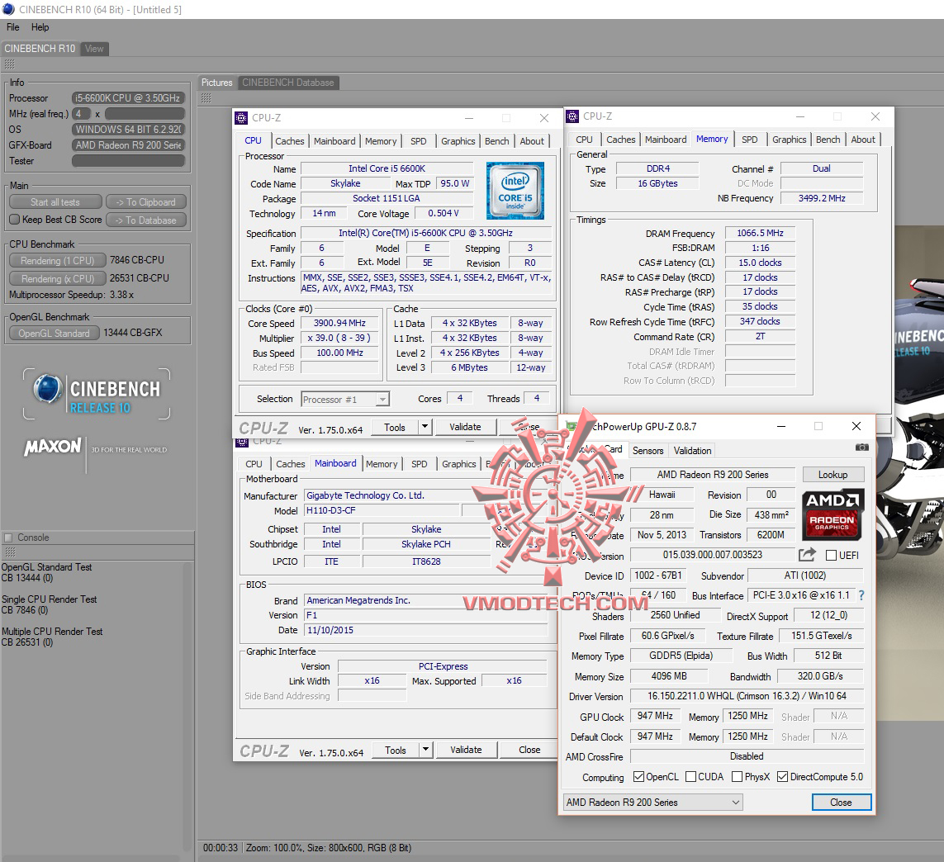The image size is (944, 862).
Task: Click the AMD Radeon Graphics logo in GPU-Z
Action: coord(833,514)
